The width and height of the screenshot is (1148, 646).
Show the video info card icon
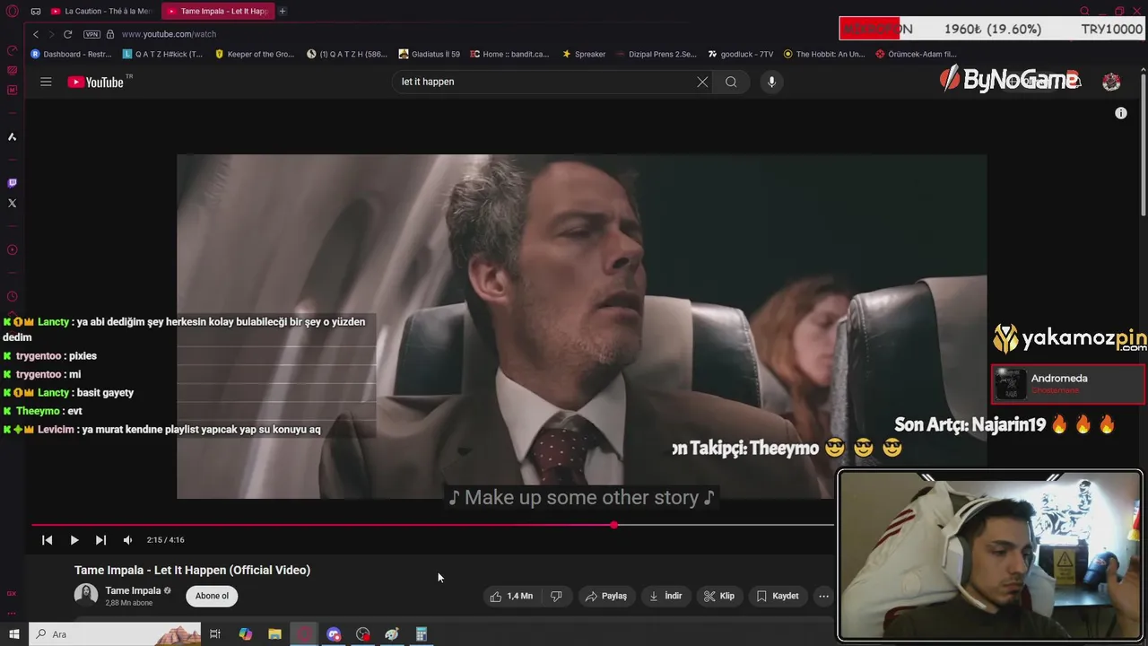(x=1120, y=113)
